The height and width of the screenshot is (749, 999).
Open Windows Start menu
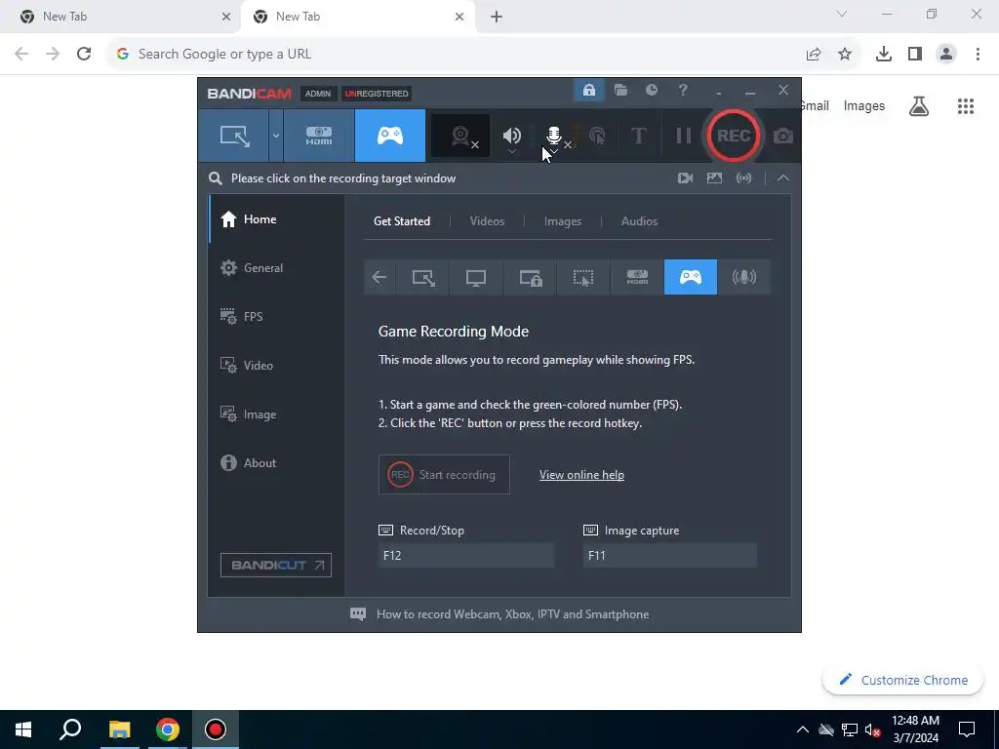[23, 729]
